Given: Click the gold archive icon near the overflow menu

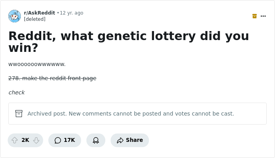Looking at the screenshot, I should 255,16.
